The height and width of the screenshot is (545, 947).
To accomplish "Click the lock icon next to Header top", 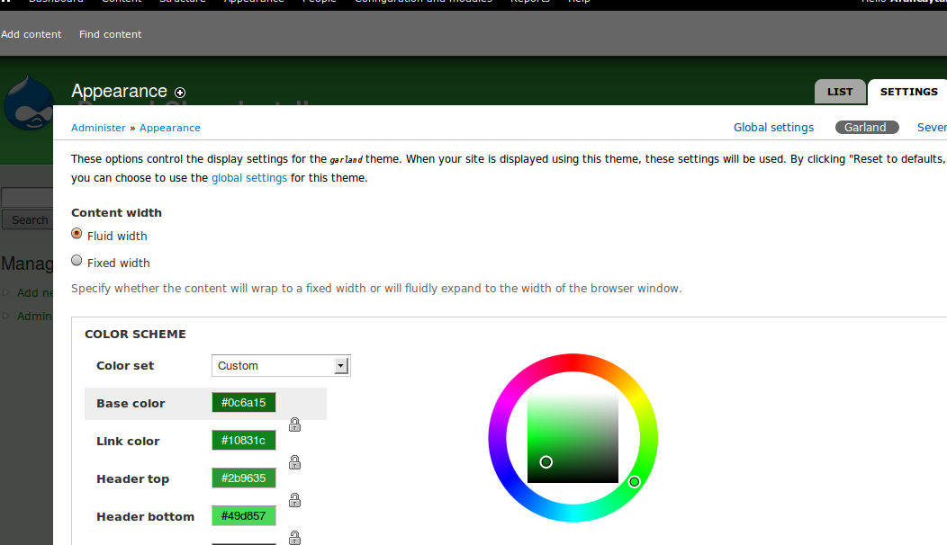I will [294, 500].
